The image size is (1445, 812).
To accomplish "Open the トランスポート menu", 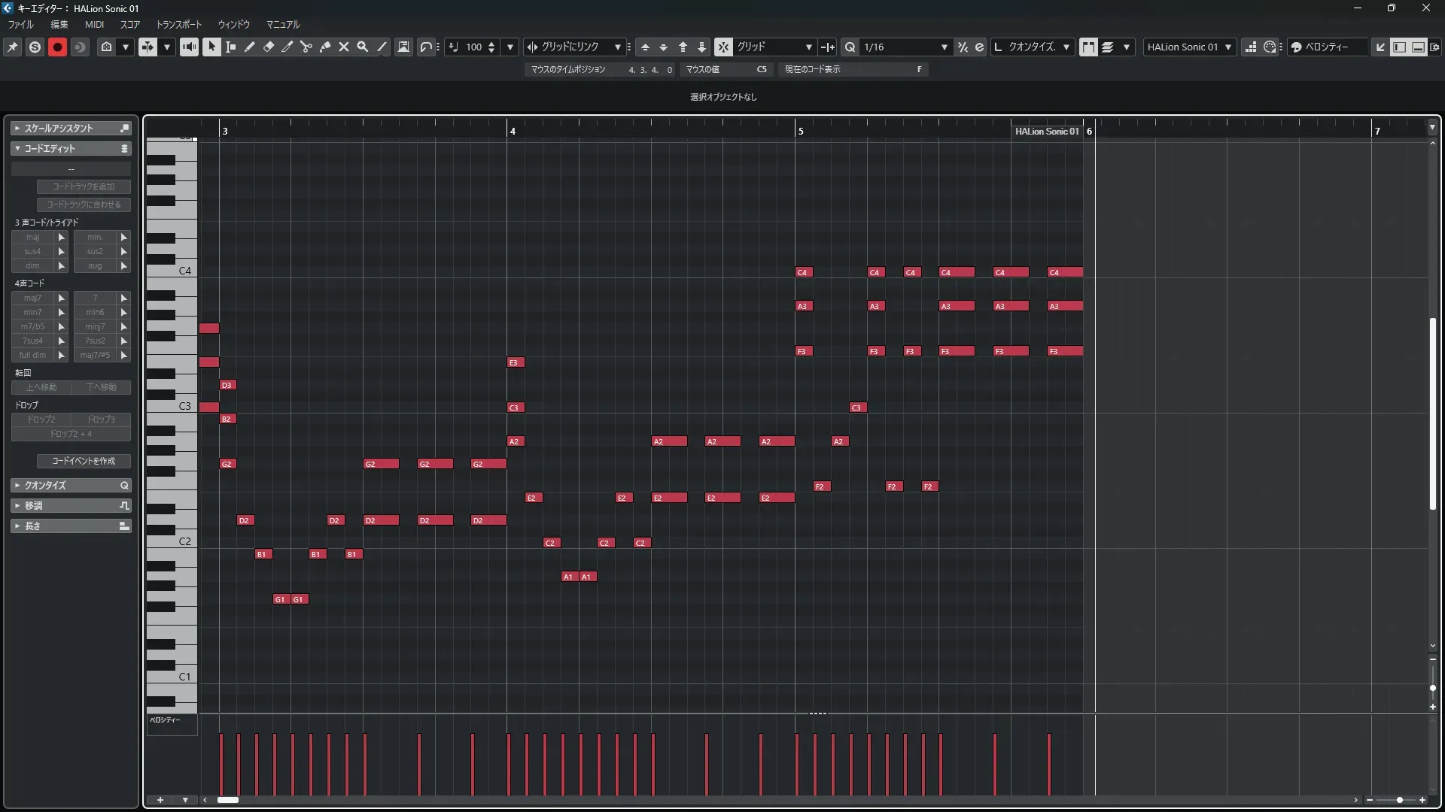I will coord(178,24).
